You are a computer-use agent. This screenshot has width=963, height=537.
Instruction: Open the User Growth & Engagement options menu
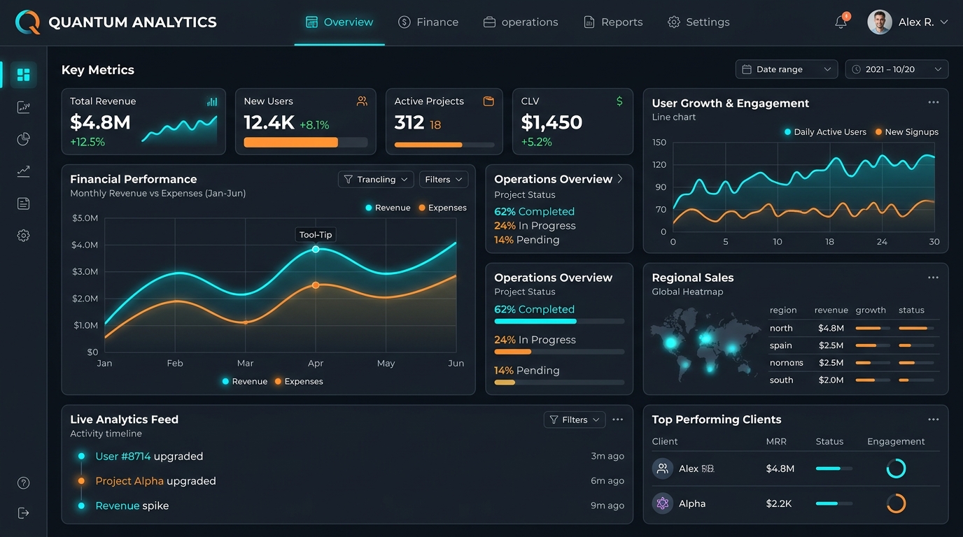pos(934,102)
